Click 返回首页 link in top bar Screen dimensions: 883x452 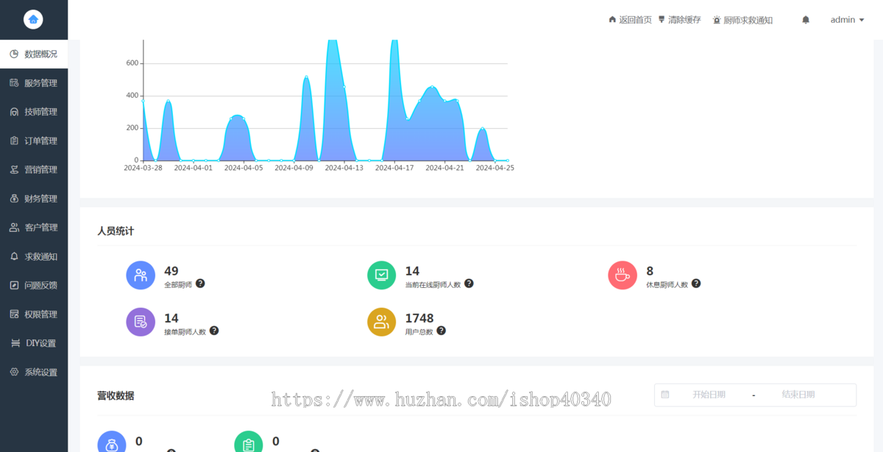click(x=630, y=20)
